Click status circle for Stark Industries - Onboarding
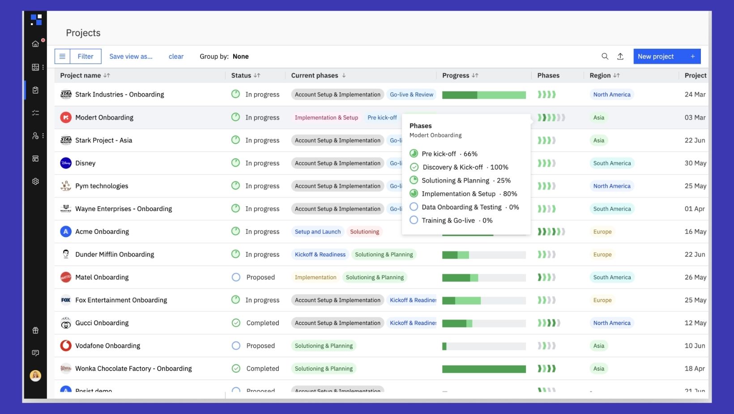 point(235,94)
